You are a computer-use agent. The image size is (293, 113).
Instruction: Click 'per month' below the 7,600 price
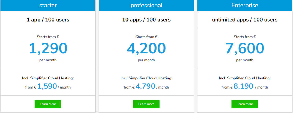(245, 60)
